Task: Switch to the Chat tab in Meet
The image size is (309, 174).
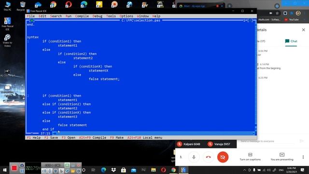Action: tap(291, 41)
